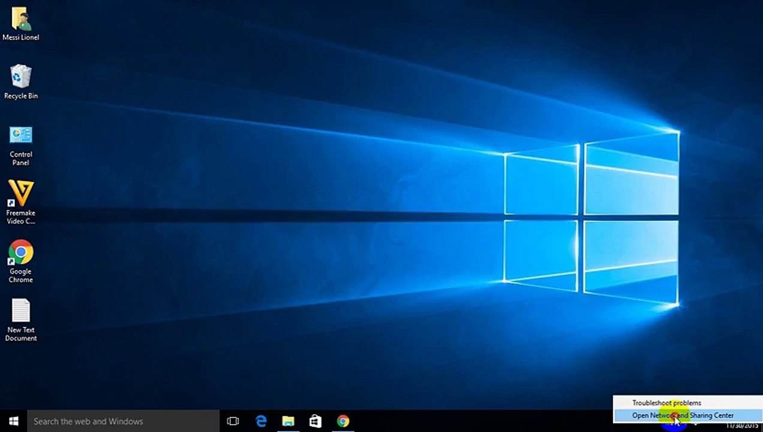The height and width of the screenshot is (432, 763).
Task: Click the taskbar date 11/30/2015
Action: click(742, 425)
